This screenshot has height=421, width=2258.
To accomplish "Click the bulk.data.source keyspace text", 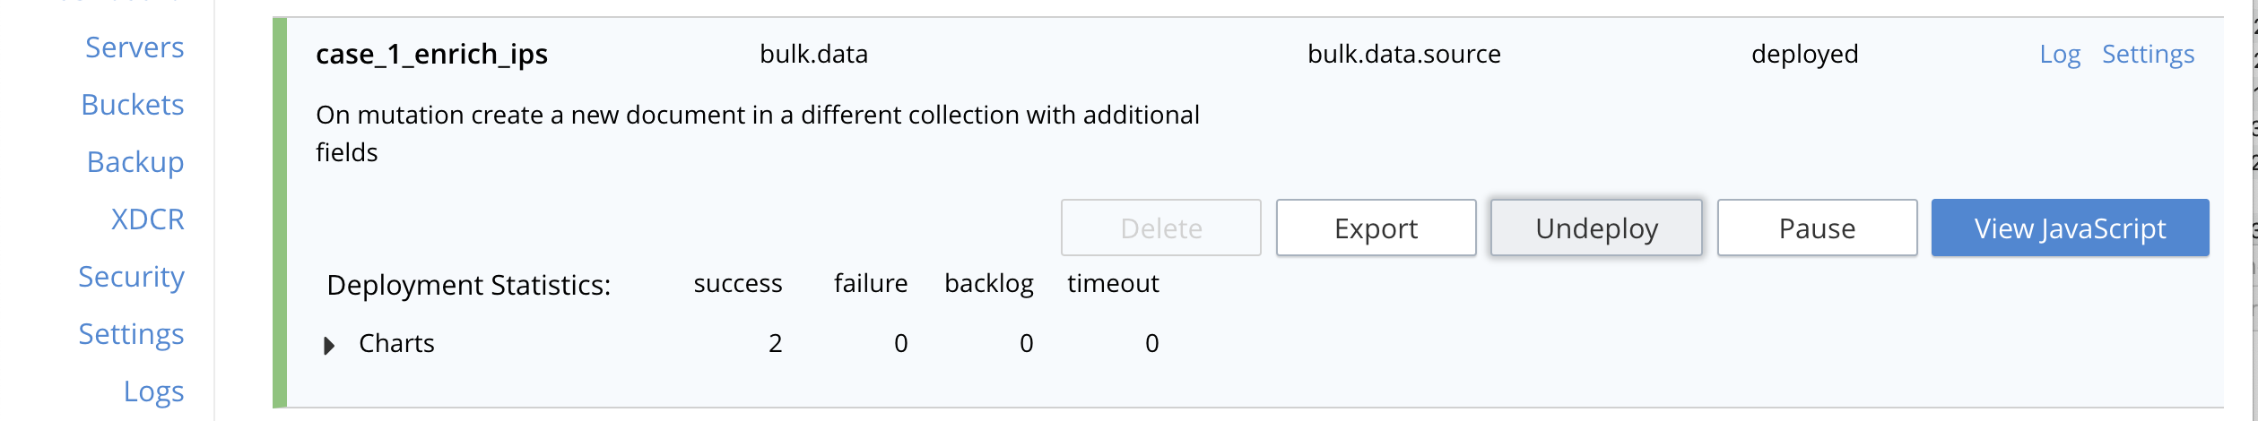I will 1403,55.
